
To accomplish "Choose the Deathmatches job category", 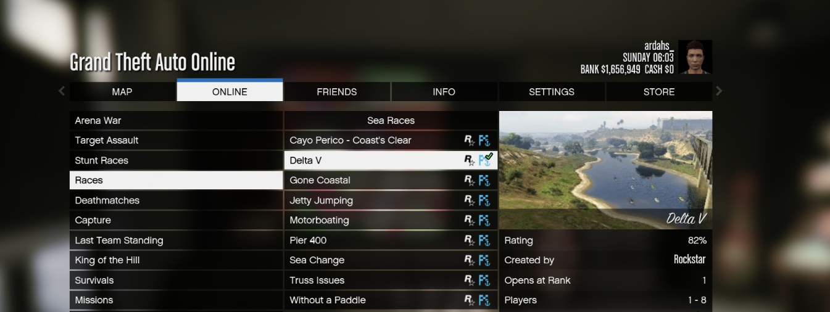I will click(176, 200).
